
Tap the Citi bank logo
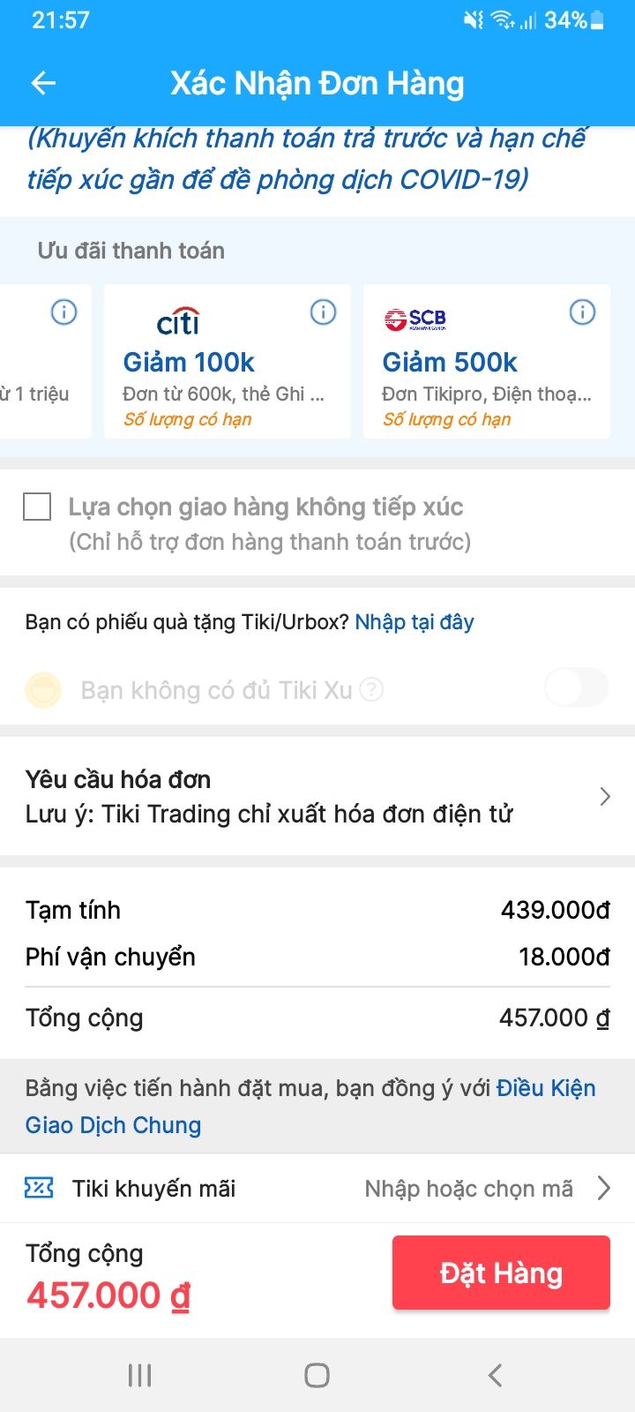(x=178, y=321)
